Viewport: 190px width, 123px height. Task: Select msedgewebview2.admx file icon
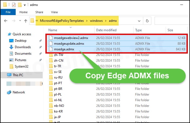click(51, 38)
